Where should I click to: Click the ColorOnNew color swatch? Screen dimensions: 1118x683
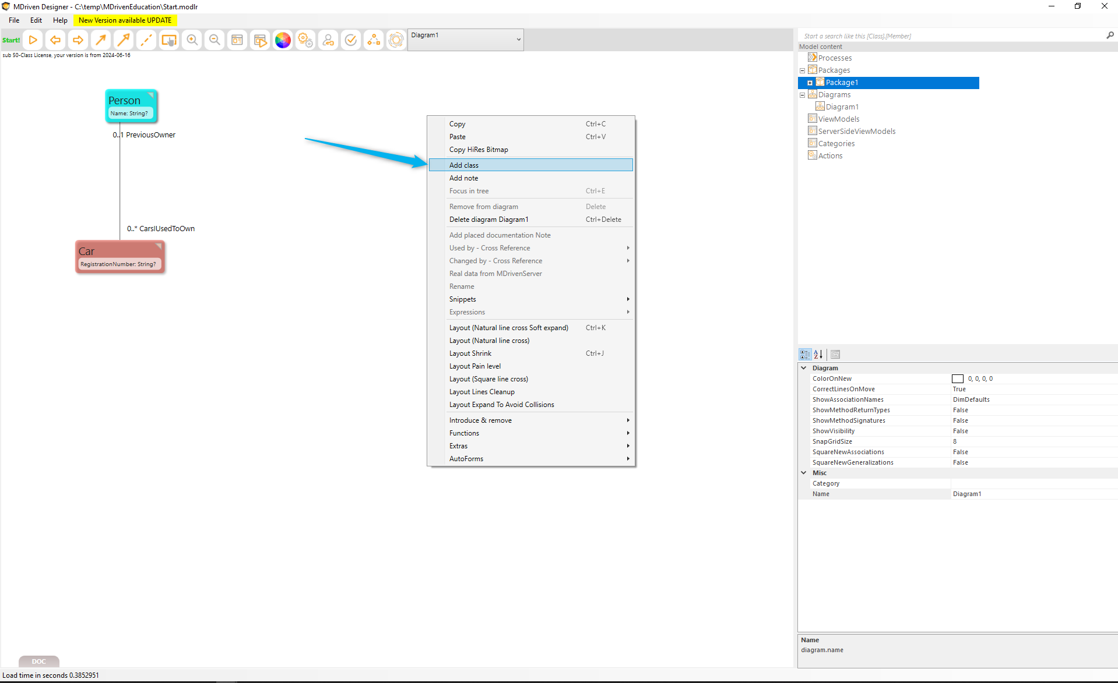coord(958,379)
